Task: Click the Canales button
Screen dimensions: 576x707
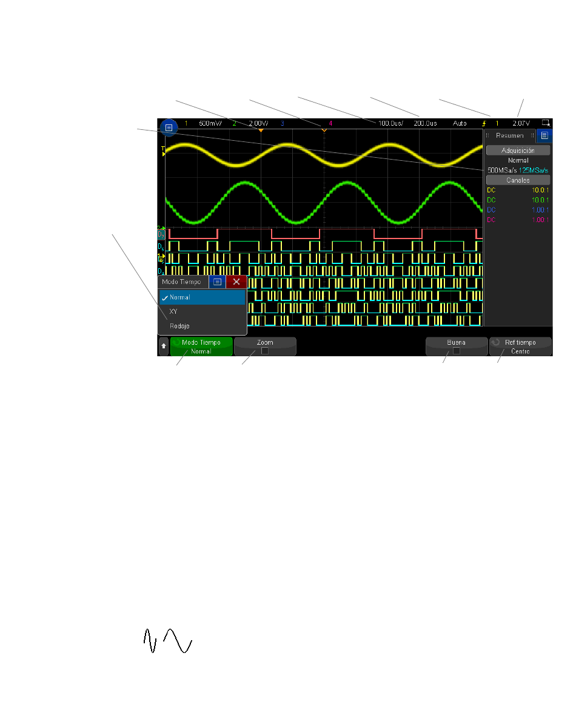Action: coord(518,180)
